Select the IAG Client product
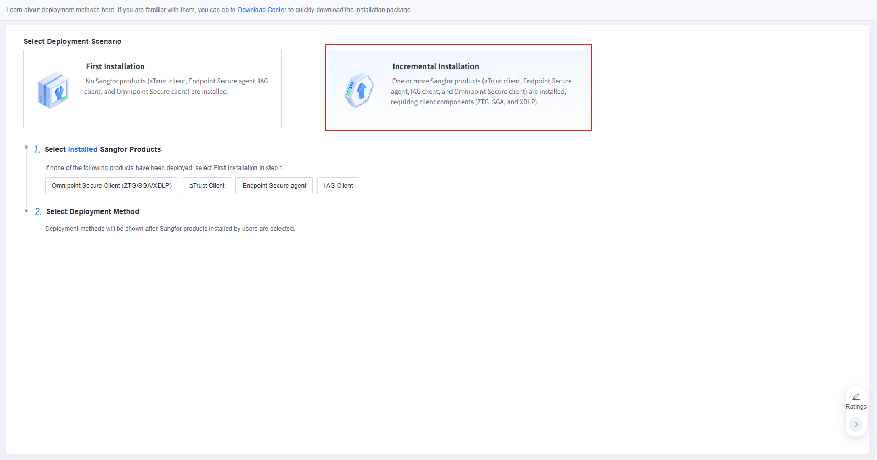Image resolution: width=877 pixels, height=460 pixels. [339, 186]
